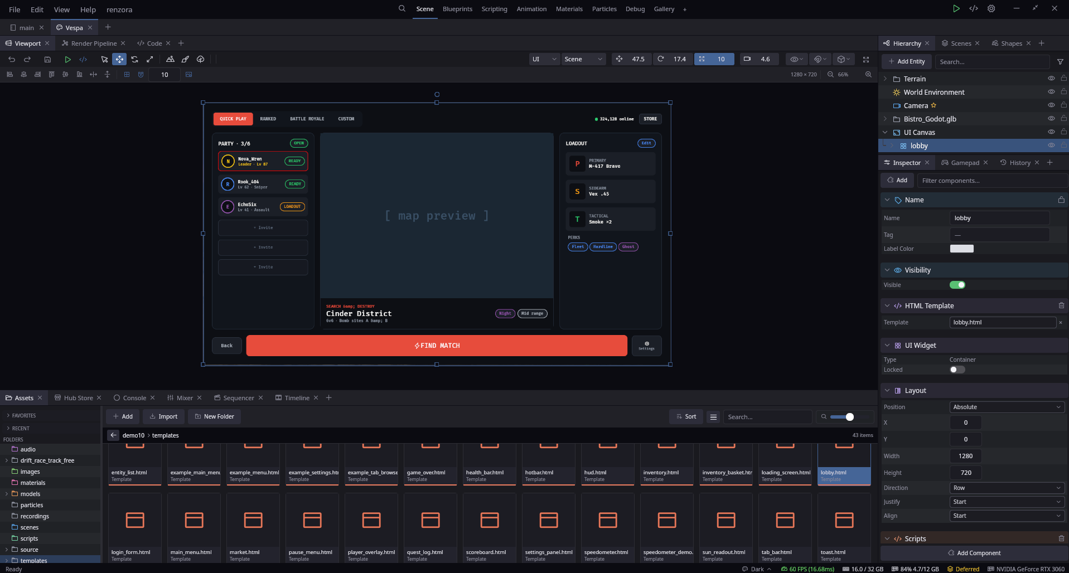Start the viewport play button
This screenshot has width=1069, height=573.
[x=67, y=59]
